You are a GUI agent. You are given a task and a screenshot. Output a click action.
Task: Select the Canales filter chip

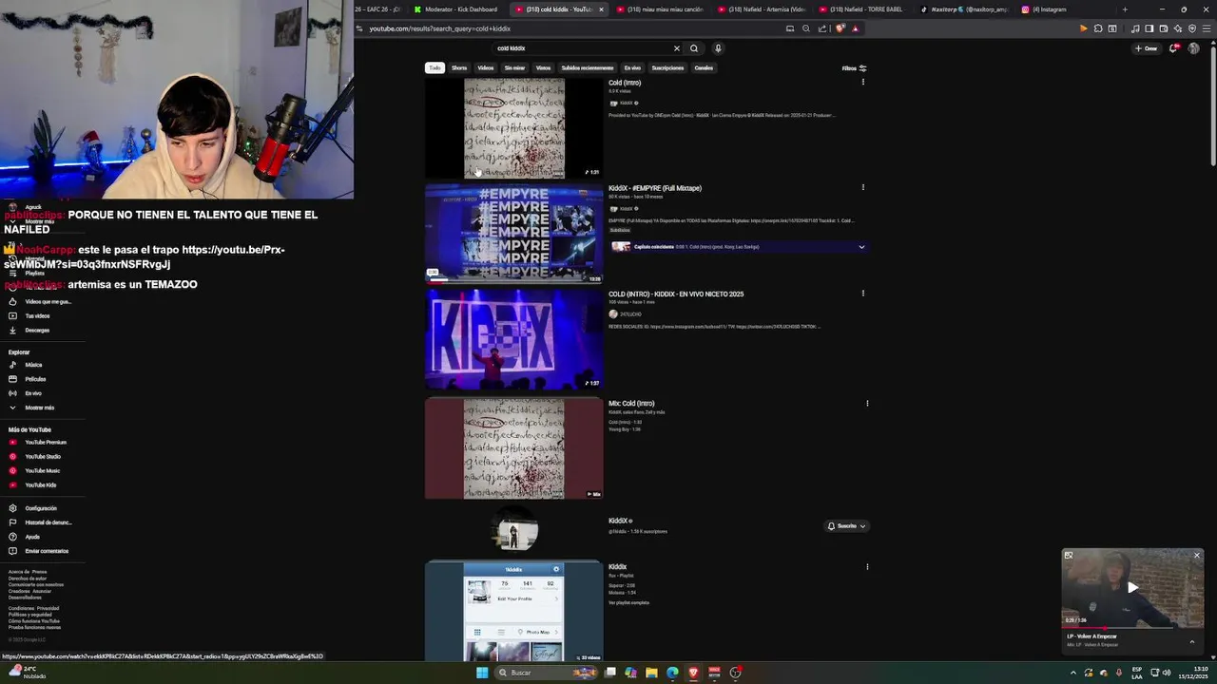(x=704, y=68)
